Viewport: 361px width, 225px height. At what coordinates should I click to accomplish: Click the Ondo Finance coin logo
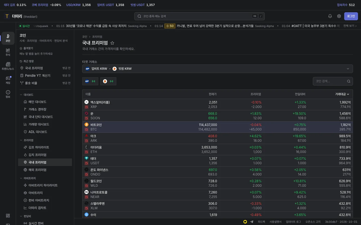click(86, 169)
